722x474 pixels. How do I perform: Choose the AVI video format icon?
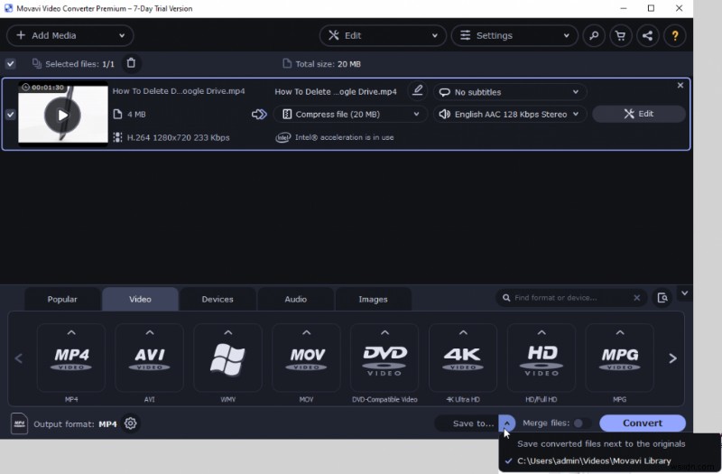(149, 358)
